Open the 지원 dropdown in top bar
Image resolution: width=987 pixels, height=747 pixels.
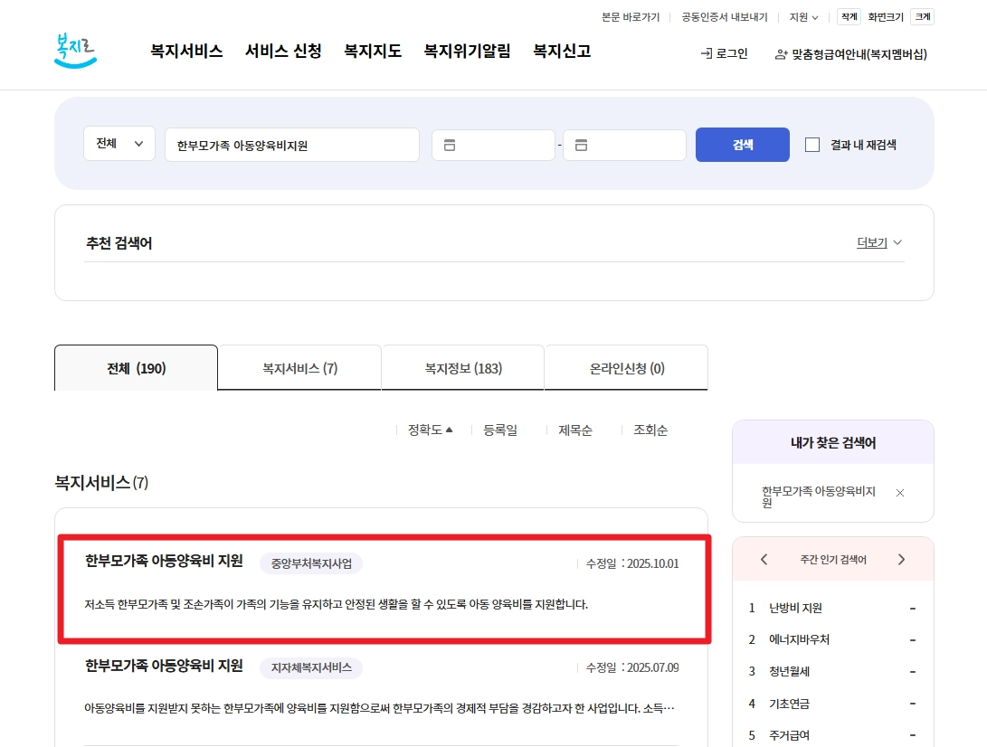click(802, 15)
